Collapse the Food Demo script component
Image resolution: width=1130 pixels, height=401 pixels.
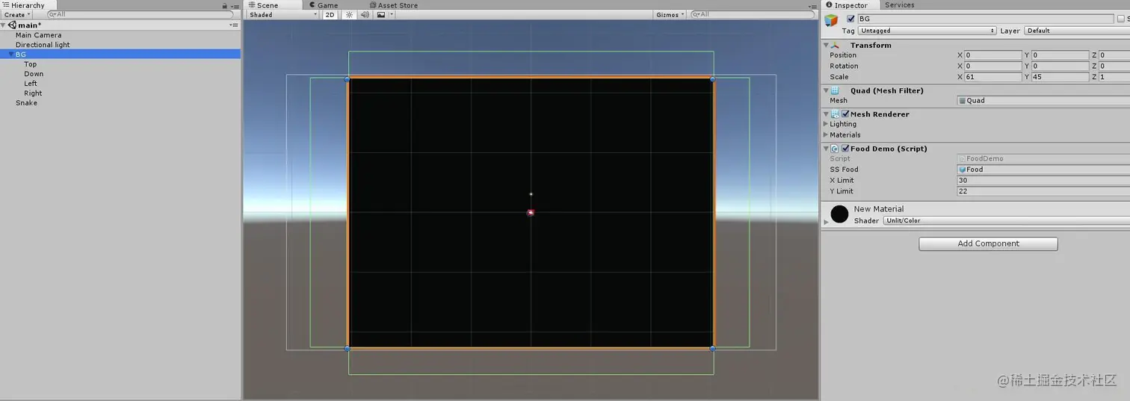coord(827,149)
